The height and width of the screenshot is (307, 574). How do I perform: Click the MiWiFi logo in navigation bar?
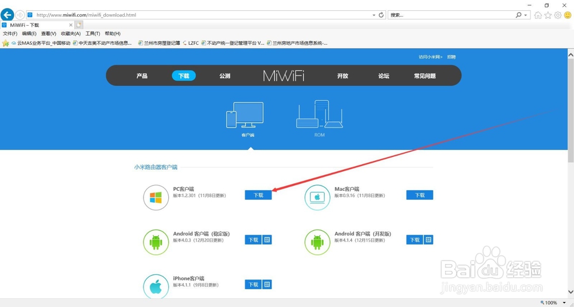pyautogui.click(x=284, y=76)
